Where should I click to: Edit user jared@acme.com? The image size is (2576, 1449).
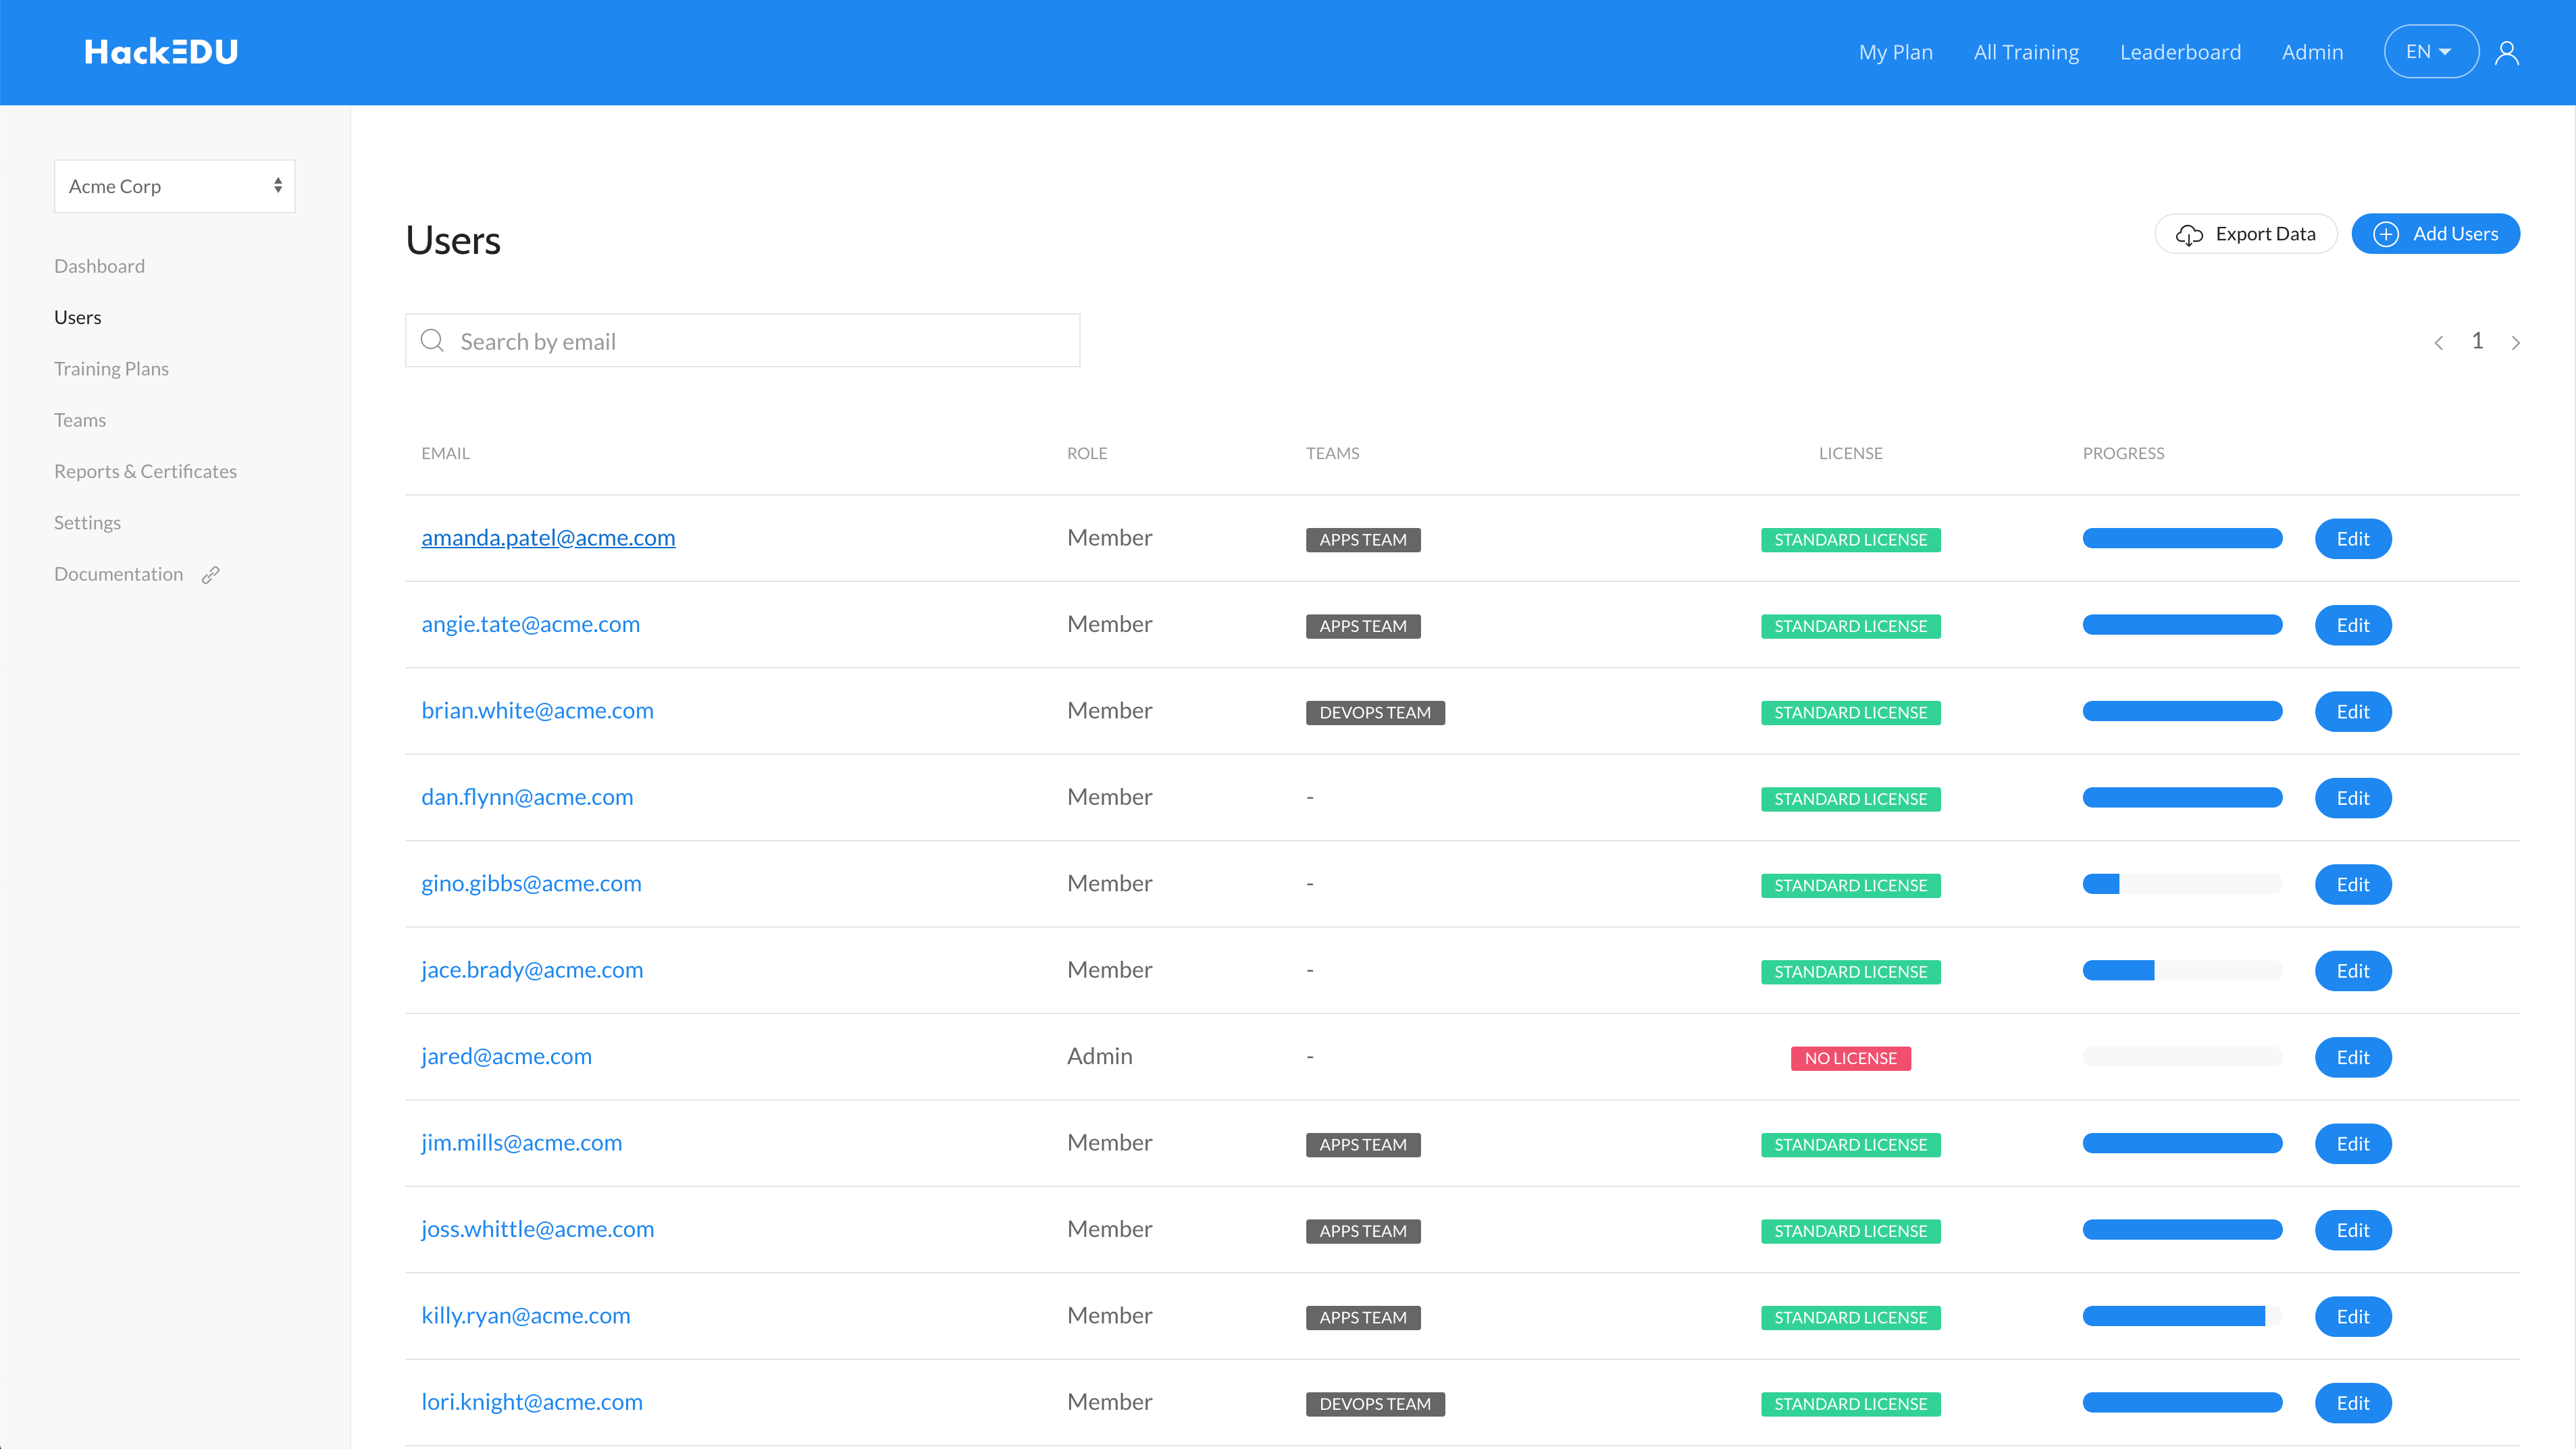coord(2353,1058)
